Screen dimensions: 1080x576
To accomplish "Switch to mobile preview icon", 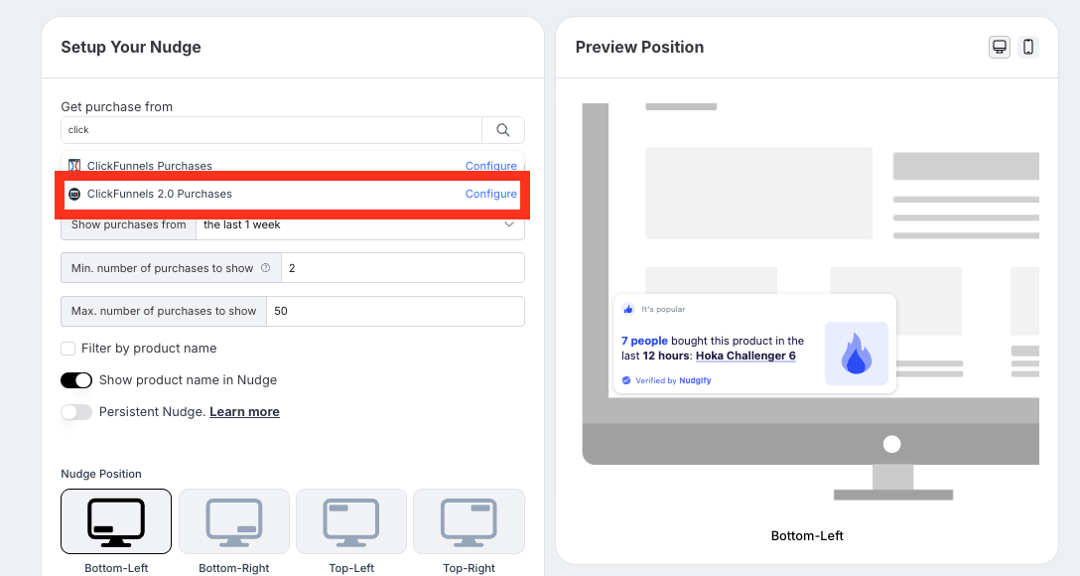I will pos(1028,47).
